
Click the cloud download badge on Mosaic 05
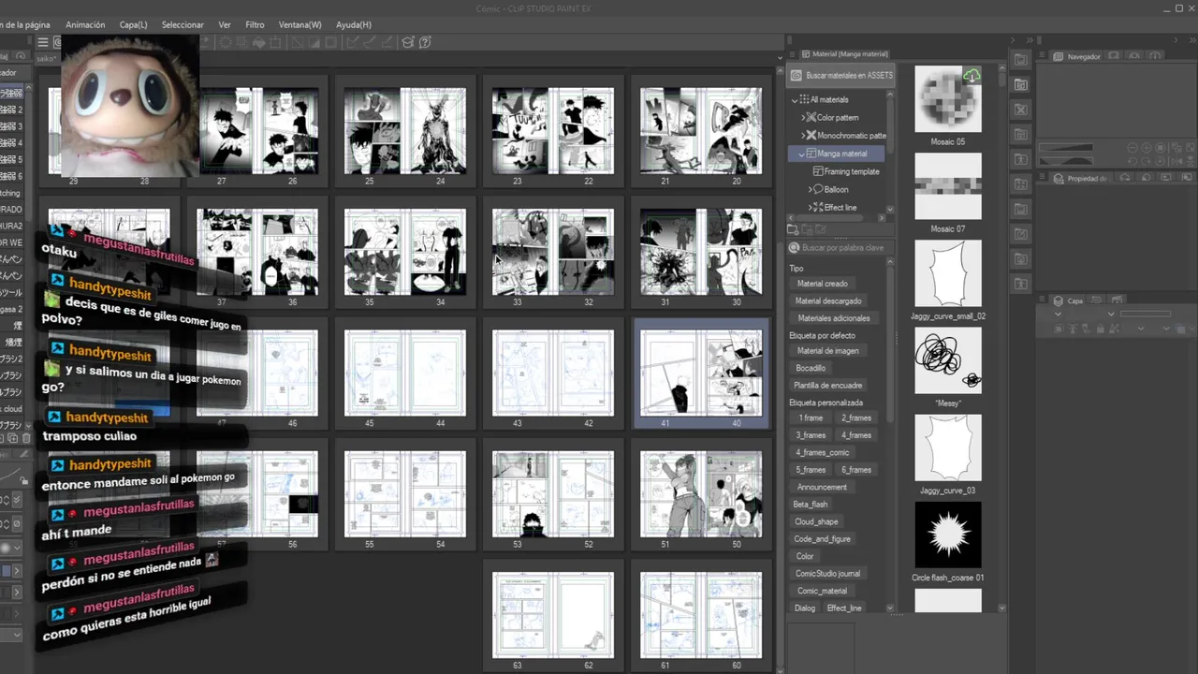(972, 76)
